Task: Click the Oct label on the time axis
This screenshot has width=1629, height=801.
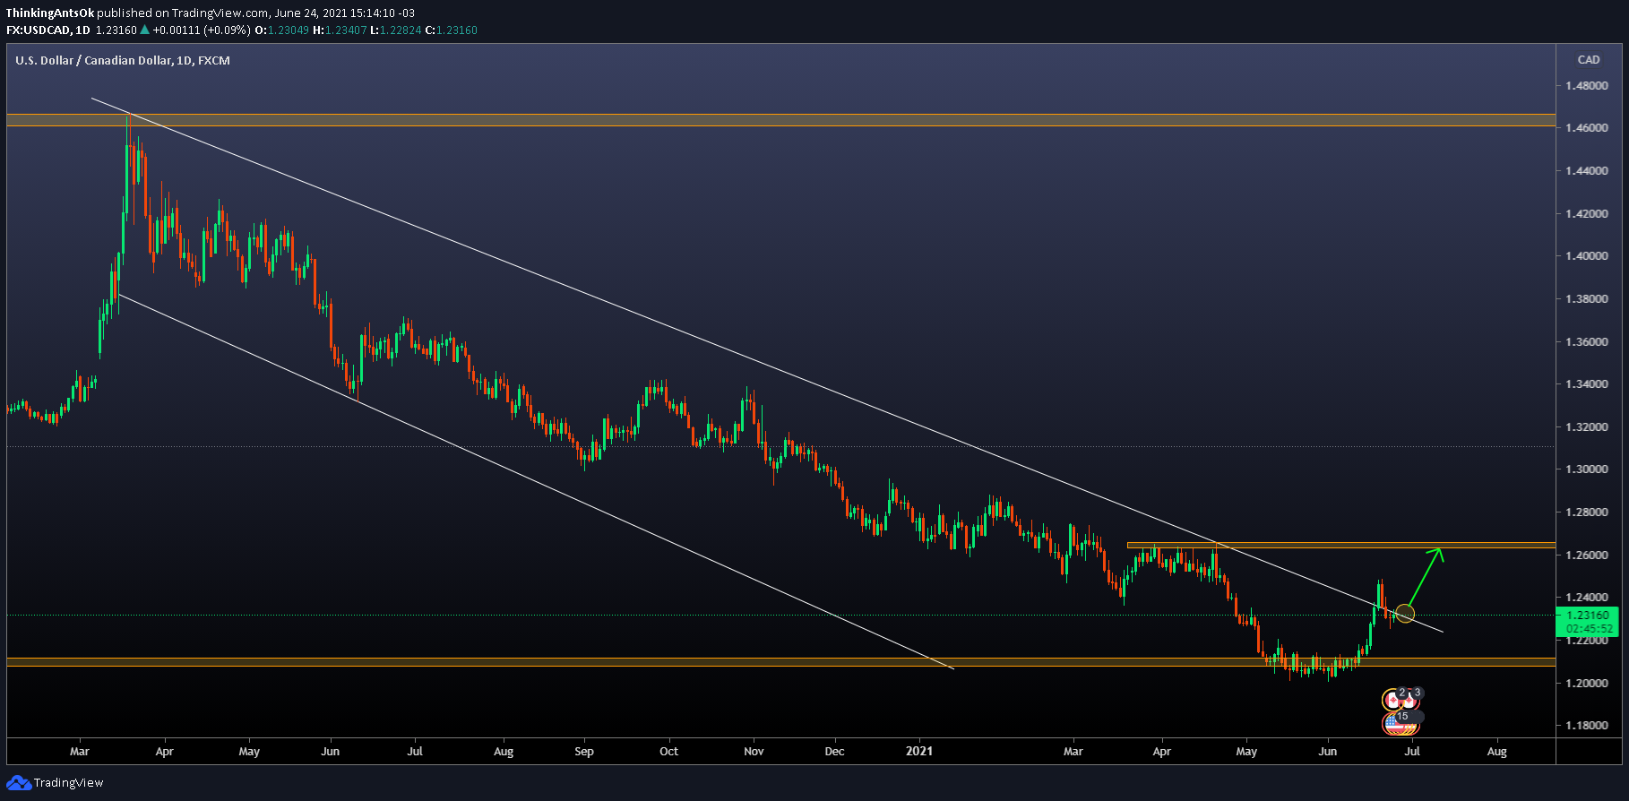Action: coord(668,752)
